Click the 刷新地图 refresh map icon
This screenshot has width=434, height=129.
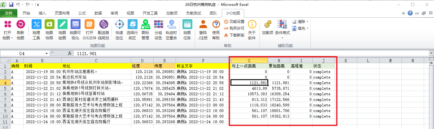point(20,30)
